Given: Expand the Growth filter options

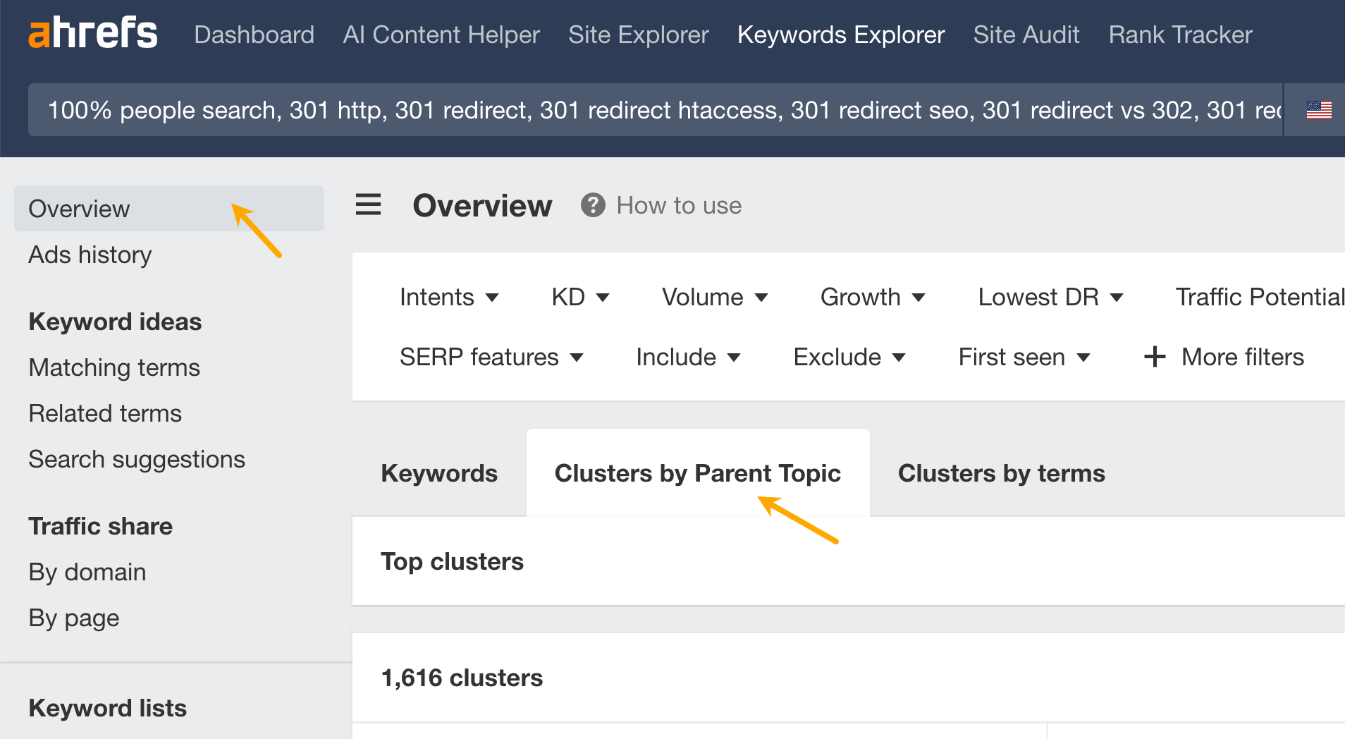Looking at the screenshot, I should click(873, 297).
